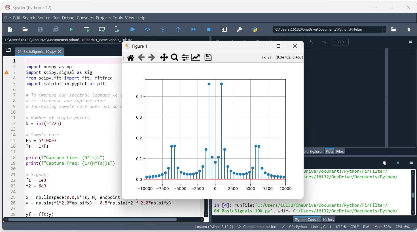Viewport: 417px width, 232px height.
Task: Save the figure using floppy disk icon
Action: [208, 57]
